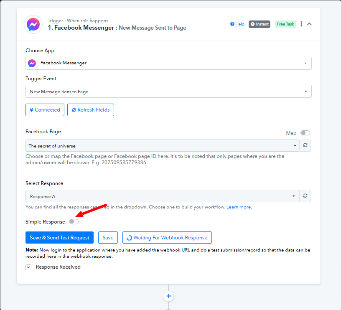This screenshot has width=341, height=310.
Task: Click the Instant clock badge
Action: [260, 24]
